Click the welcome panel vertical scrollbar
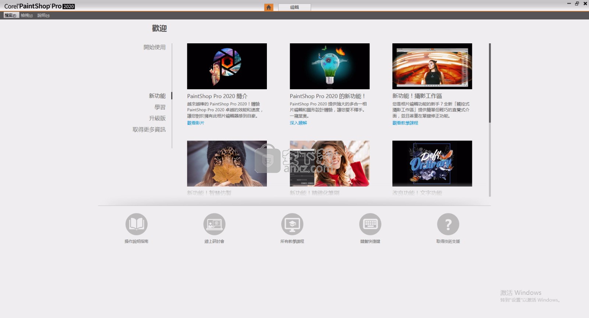The width and height of the screenshot is (589, 318). [x=490, y=120]
